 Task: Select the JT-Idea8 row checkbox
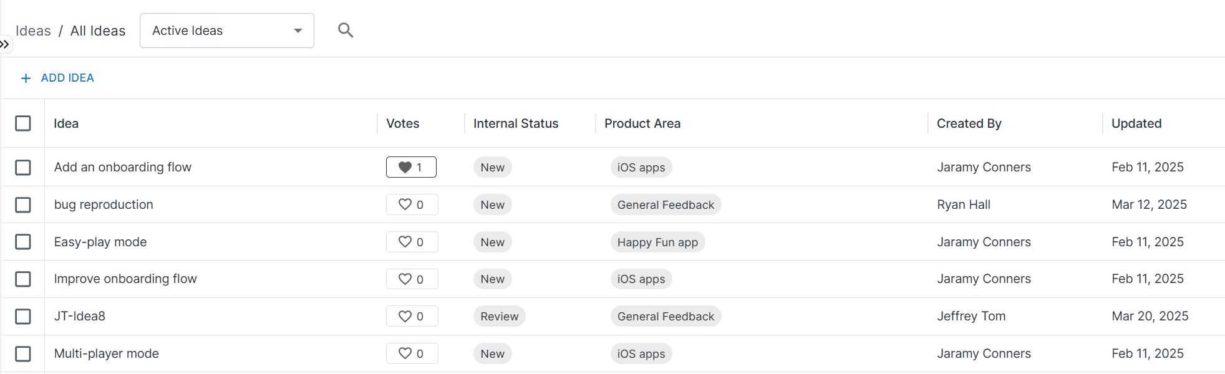pyautogui.click(x=23, y=316)
